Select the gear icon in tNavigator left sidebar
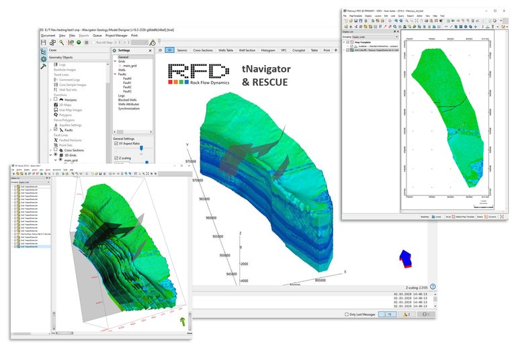This screenshot has width=518, height=347. point(43,59)
